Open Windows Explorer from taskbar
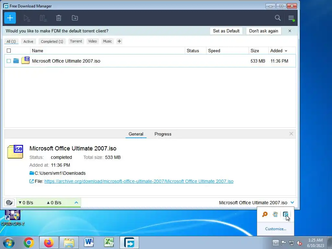This screenshot has height=249, width=332. click(x=69, y=243)
